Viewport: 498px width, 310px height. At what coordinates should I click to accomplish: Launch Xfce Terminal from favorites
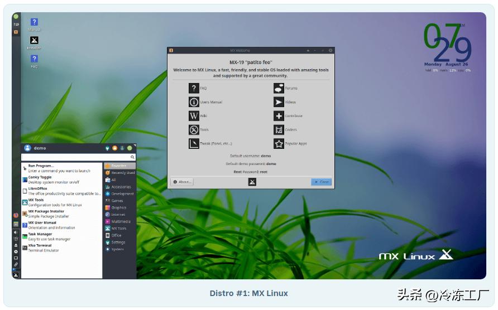pos(62,248)
